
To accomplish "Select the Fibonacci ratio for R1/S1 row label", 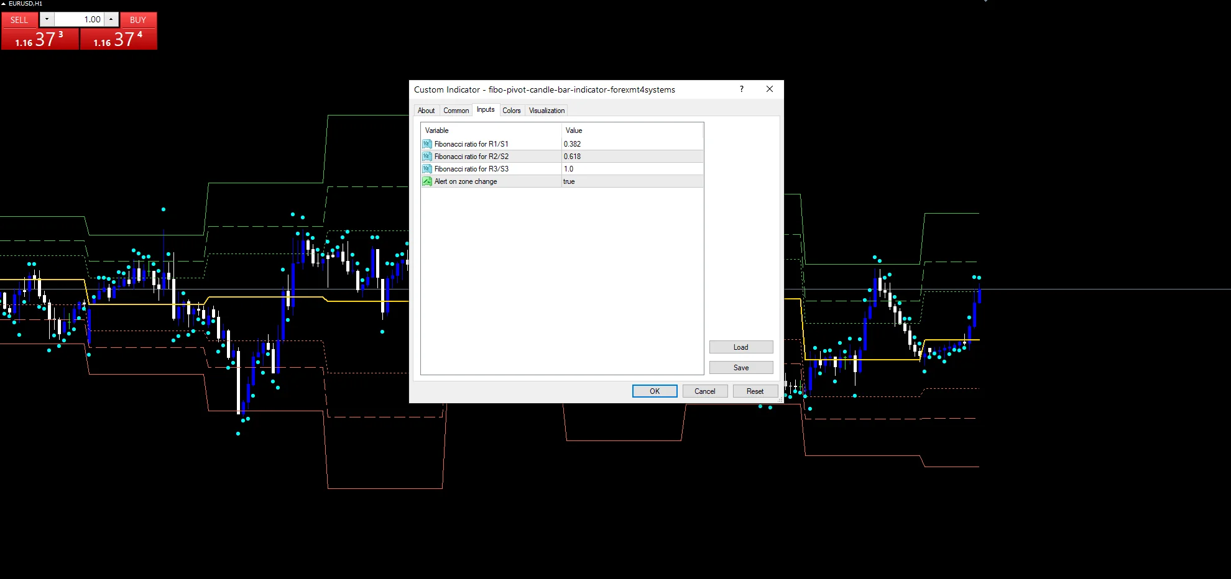I will pos(471,144).
